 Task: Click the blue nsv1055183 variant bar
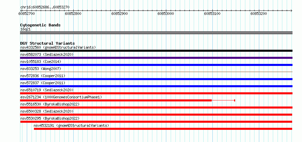click(x=156, y=65)
